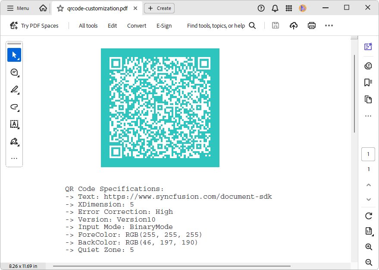Zoom in on the document
Viewport: 379px width, 270px height.
[368, 247]
